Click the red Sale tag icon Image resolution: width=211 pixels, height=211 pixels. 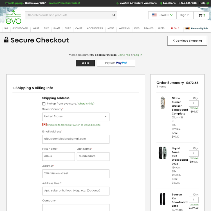click(172, 28)
